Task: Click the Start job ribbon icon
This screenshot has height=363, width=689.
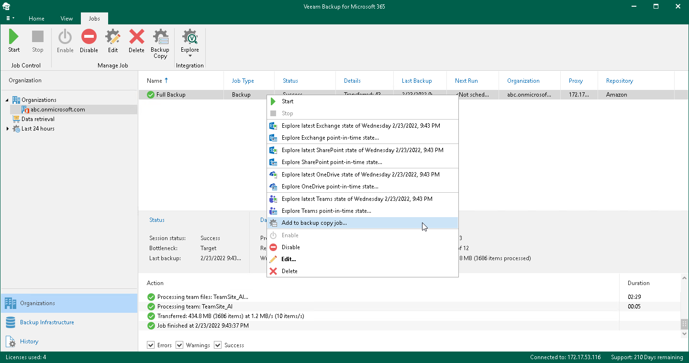Action: 14,41
